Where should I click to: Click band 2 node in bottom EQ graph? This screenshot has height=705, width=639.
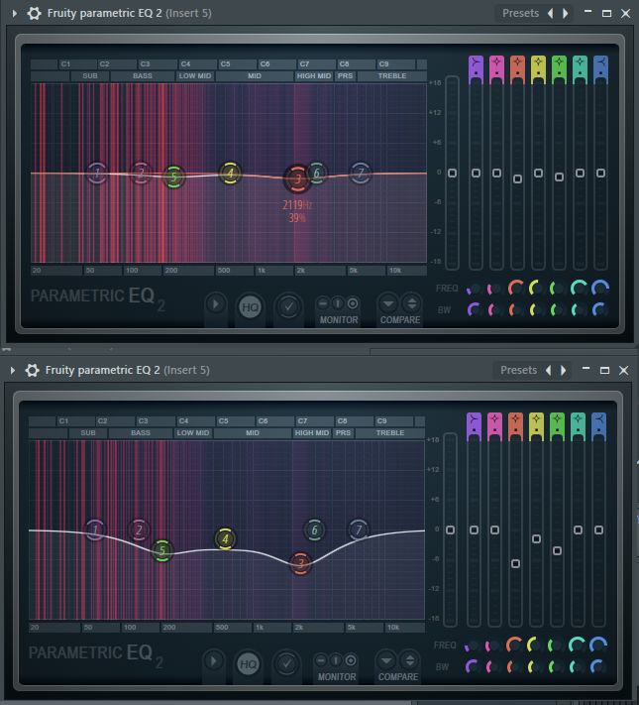[x=139, y=530]
